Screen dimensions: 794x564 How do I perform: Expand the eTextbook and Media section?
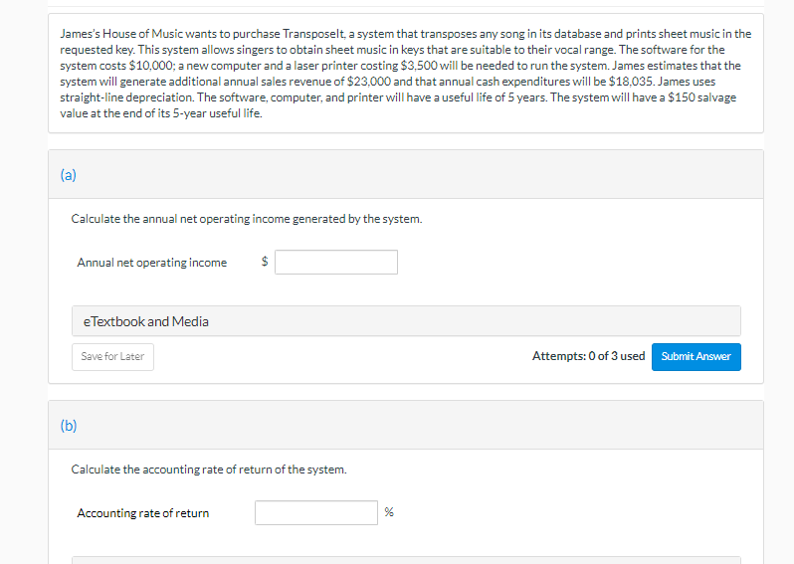[406, 321]
